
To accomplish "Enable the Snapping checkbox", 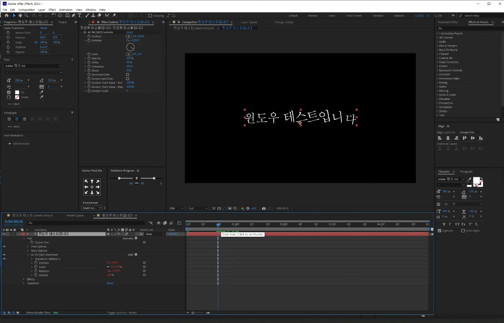I will [150, 16].
